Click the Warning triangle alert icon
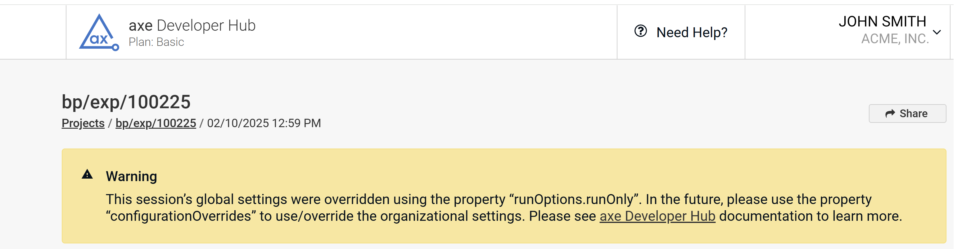The width and height of the screenshot is (980, 249). click(87, 175)
